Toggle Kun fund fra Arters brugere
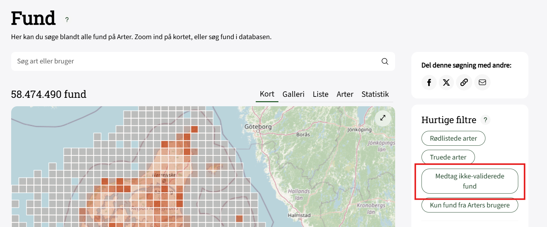Image resolution: width=547 pixels, height=227 pixels. click(470, 205)
